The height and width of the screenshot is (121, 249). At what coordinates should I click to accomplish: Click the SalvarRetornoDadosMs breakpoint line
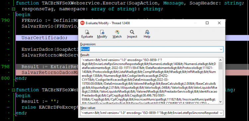pyautogui.click(x=50, y=73)
